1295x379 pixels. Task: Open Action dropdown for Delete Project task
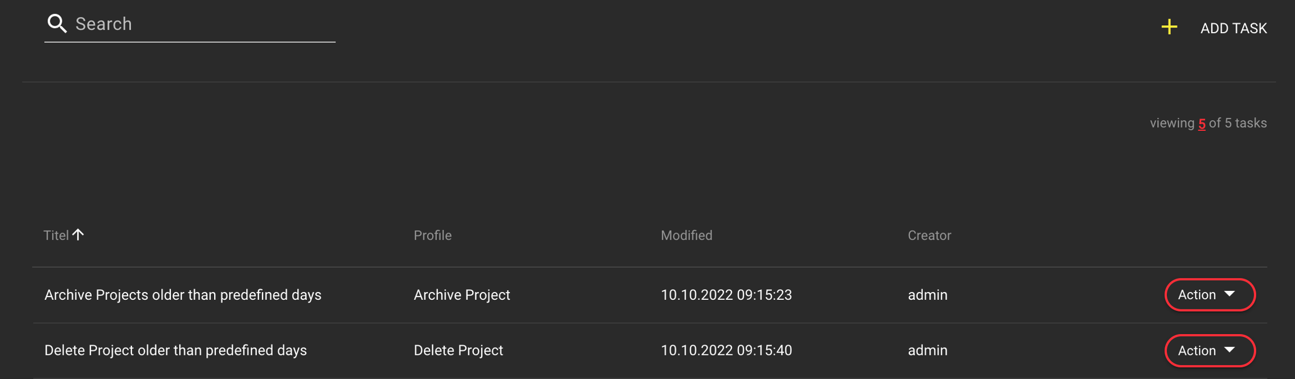tap(1210, 351)
